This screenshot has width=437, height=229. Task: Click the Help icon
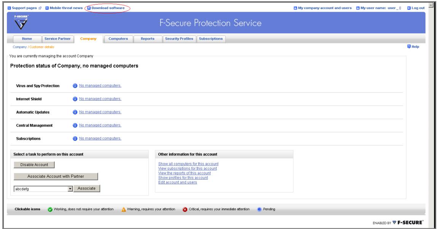[409, 46]
